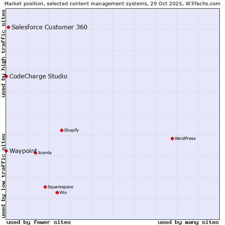Image resolution: width=225 pixels, height=225 pixels.
Task: Click the red CodeCharge Studio data point
Action: click(6, 76)
